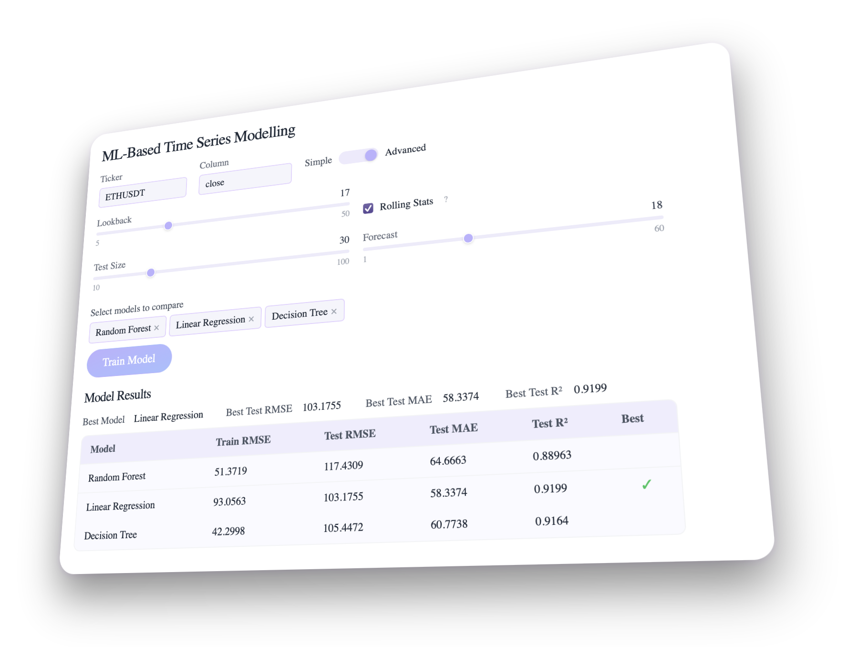Uncheck the Rolling Stats checkbox
848x647 pixels.
[368, 208]
